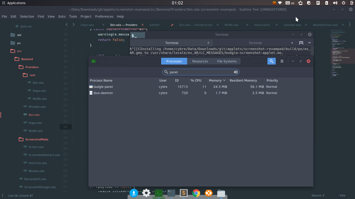
Task: Collapse the 'rest' folder
Action: pos(29,75)
